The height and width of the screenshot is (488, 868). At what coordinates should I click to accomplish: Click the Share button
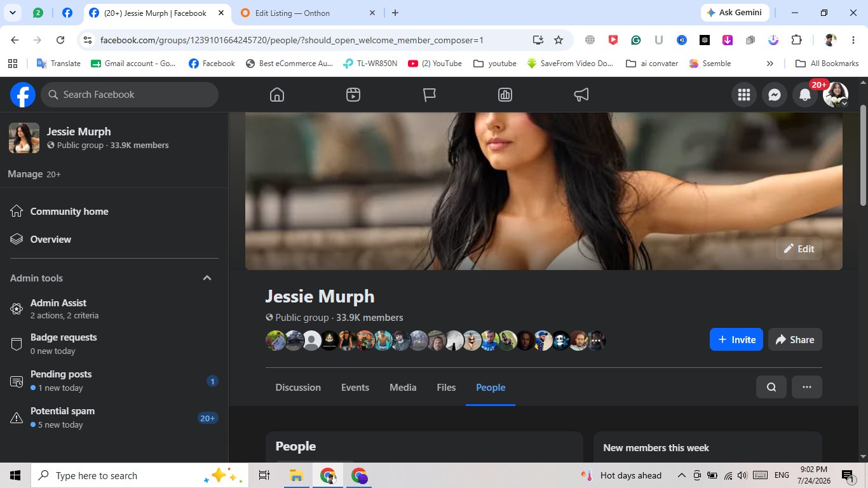pyautogui.click(x=795, y=339)
